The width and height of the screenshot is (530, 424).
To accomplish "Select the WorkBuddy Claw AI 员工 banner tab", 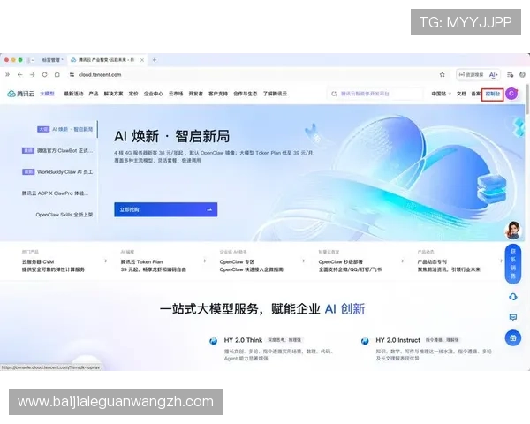I will [57, 171].
